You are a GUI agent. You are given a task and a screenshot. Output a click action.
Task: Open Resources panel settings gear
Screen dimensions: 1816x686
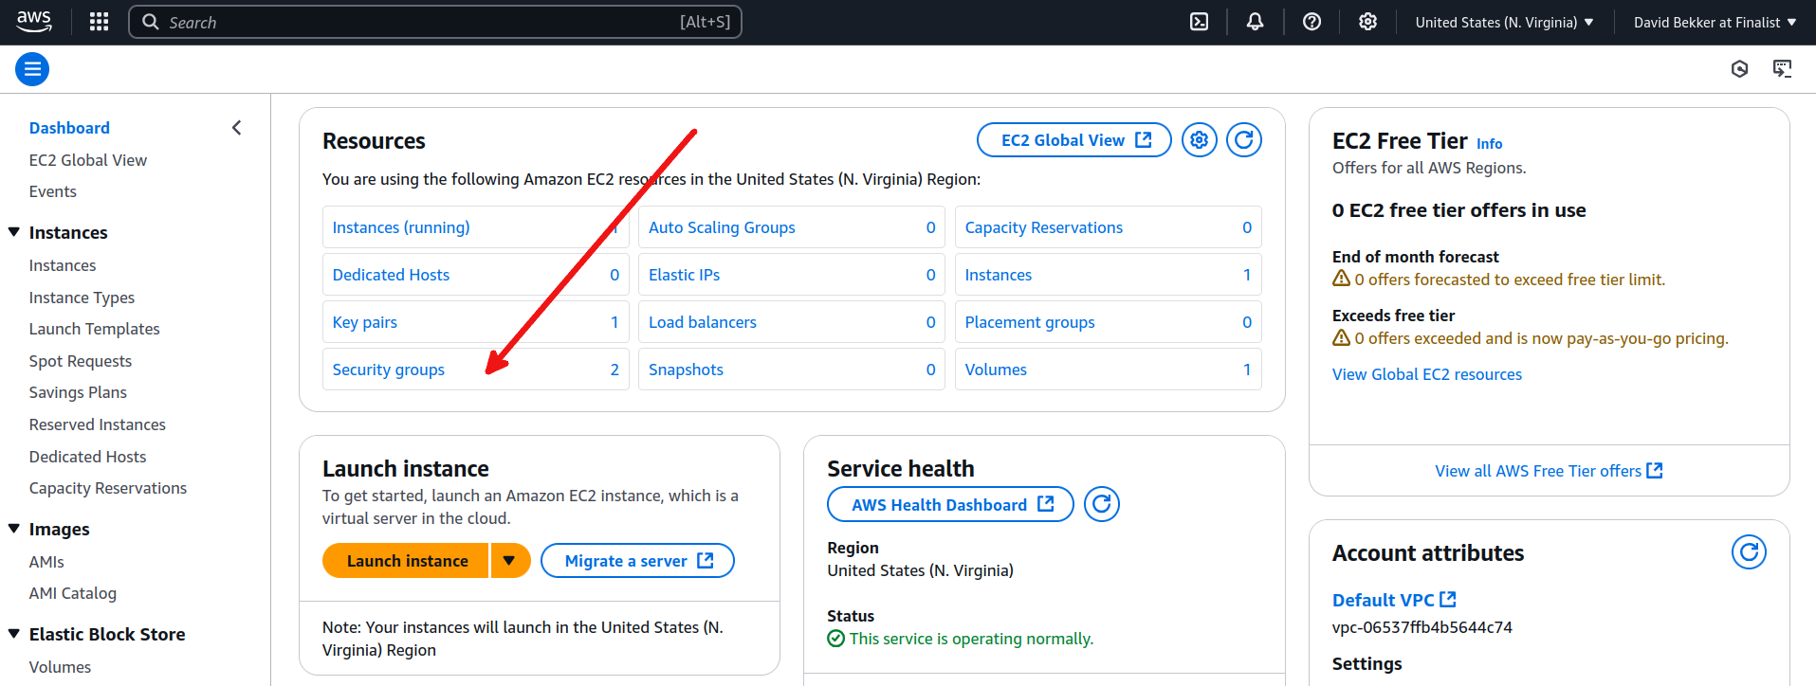coord(1200,140)
